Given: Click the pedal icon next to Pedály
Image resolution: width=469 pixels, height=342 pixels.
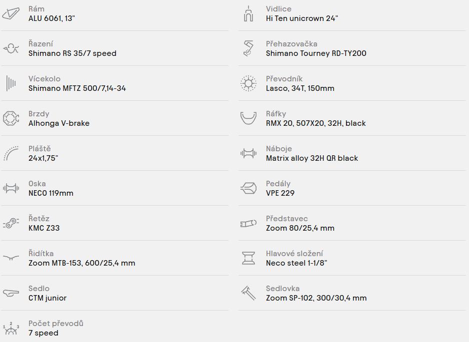Looking at the screenshot, I should (248, 188).
